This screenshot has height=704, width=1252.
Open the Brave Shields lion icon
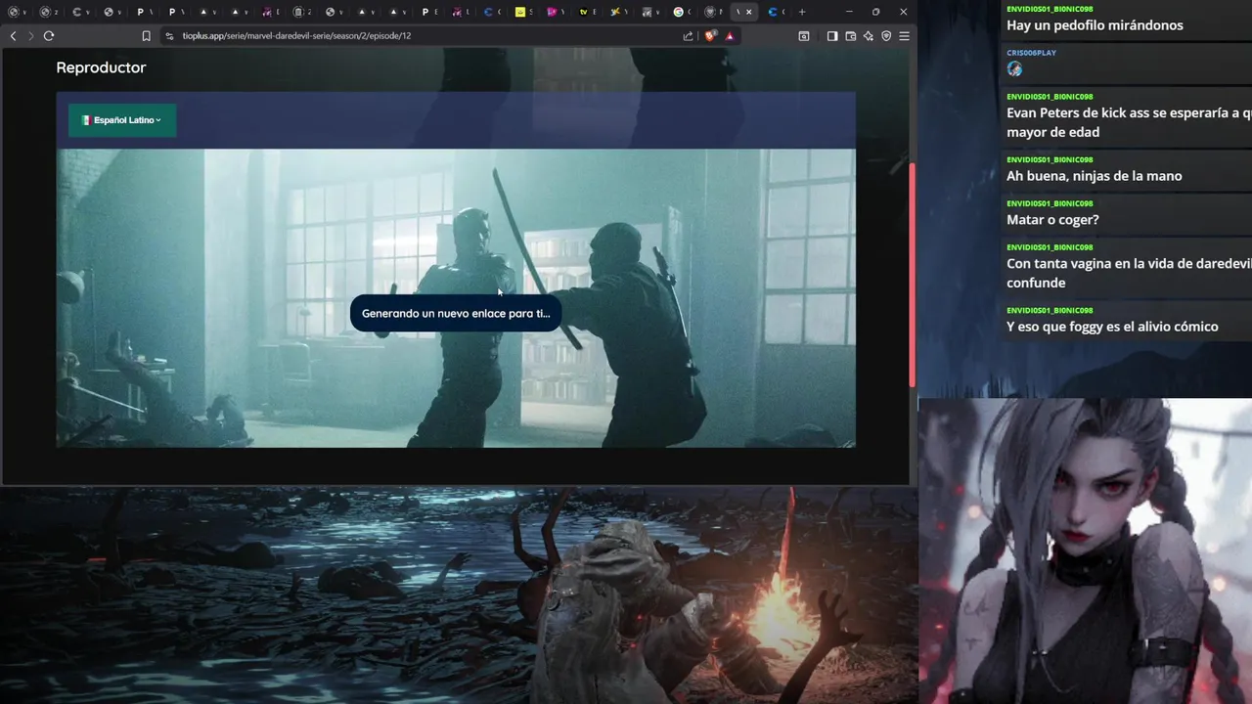(x=710, y=36)
